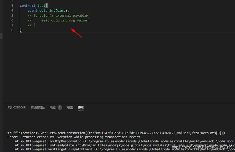Click line number 4 in the gutter

click(x=12, y=11)
